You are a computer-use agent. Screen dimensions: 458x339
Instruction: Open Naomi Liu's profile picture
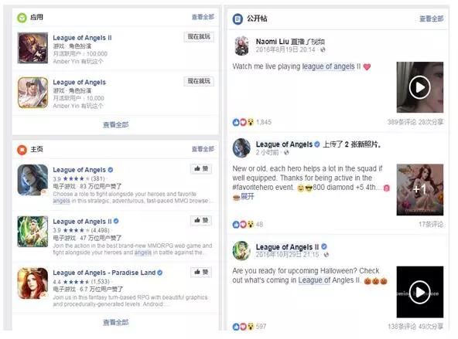tap(242, 46)
